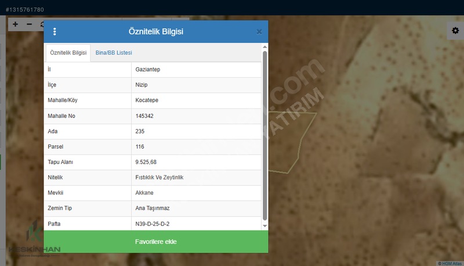Click the Mevkii label cell
464x266 pixels.
[x=88, y=193]
